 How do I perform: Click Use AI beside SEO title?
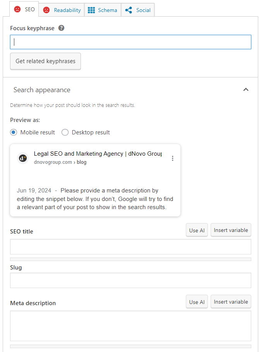(x=197, y=230)
